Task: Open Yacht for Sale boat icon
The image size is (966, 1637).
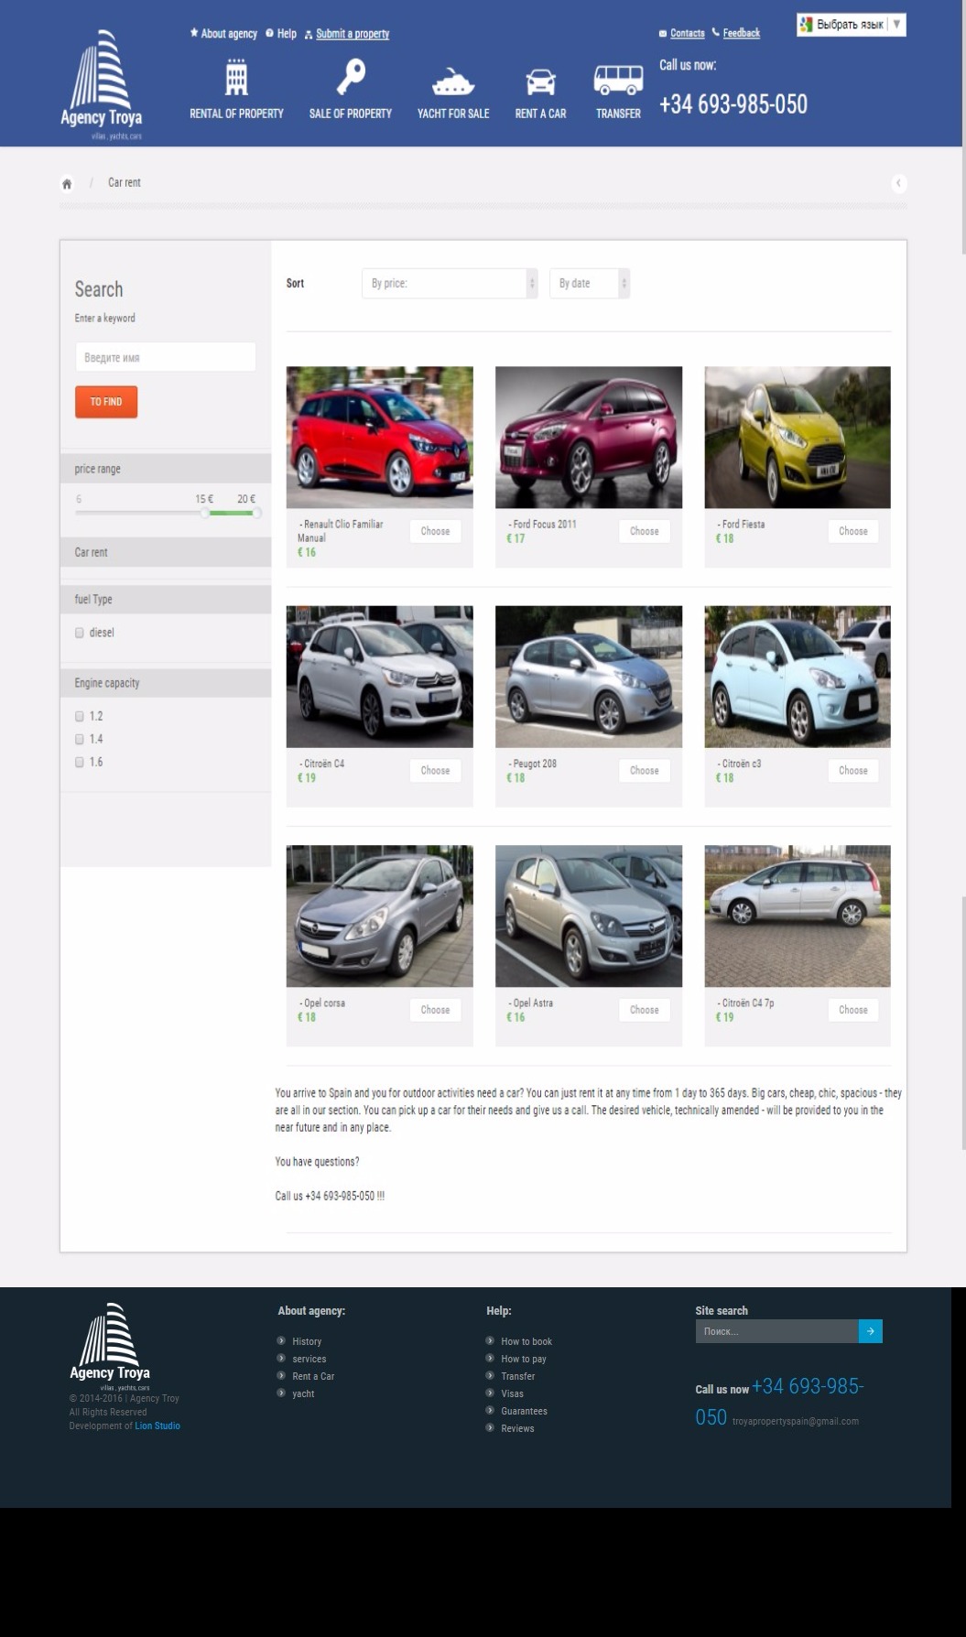Action: [x=453, y=81]
